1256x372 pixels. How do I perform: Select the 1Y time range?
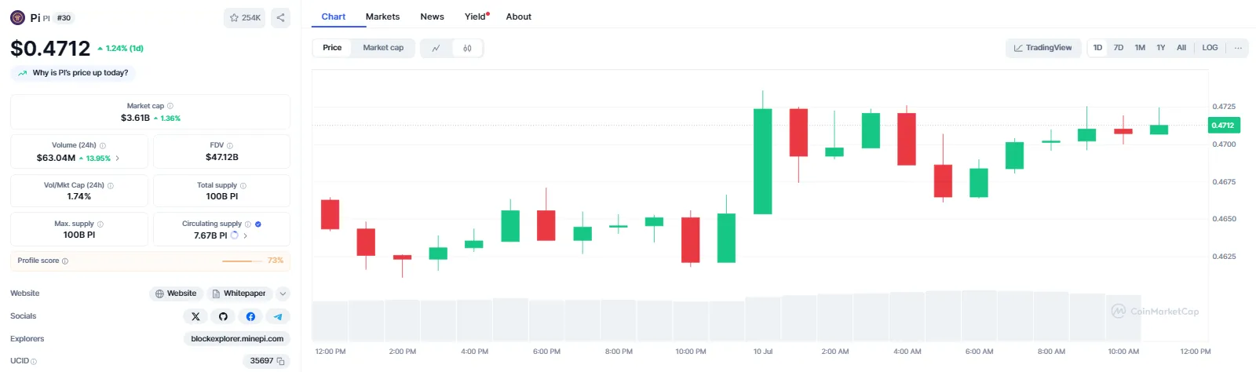pos(1161,48)
